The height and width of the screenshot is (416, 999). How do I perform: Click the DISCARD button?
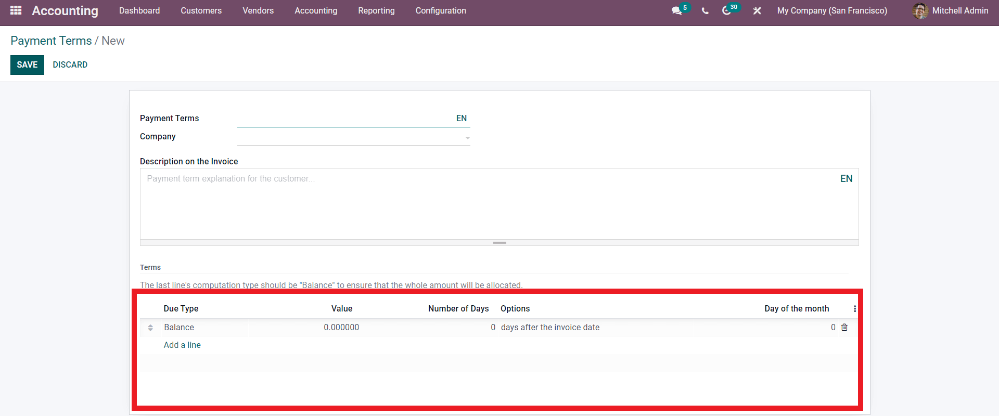[70, 65]
